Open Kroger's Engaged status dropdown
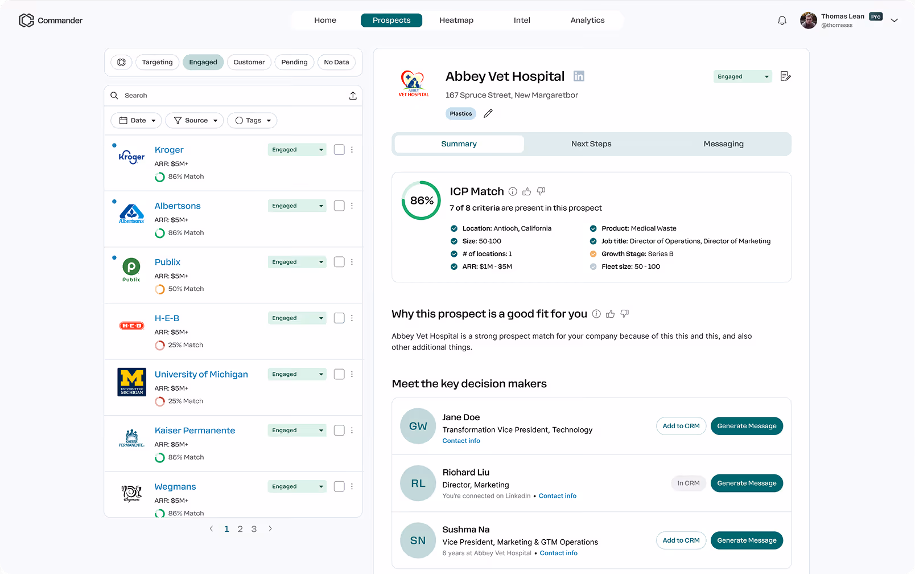The width and height of the screenshot is (915, 574). point(297,150)
